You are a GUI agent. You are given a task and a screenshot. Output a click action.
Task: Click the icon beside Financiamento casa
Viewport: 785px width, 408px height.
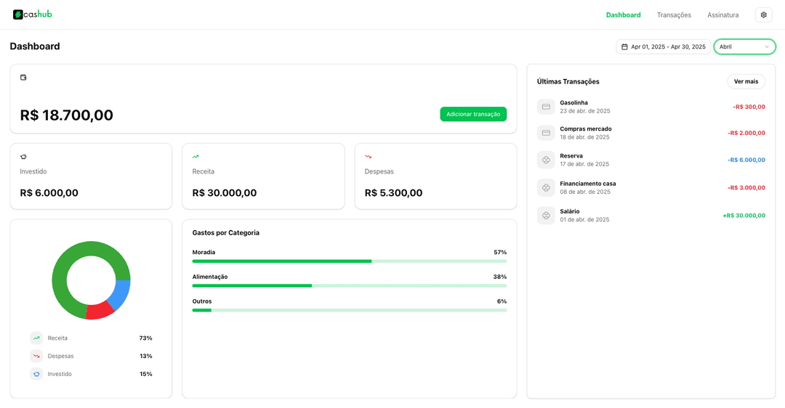click(546, 188)
